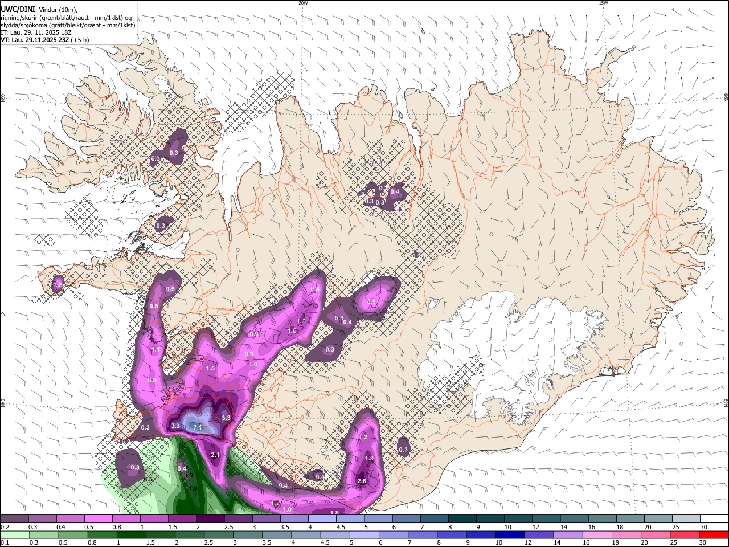Click the '0.1' label under the bottom legend row
729x547 pixels.
(5, 543)
